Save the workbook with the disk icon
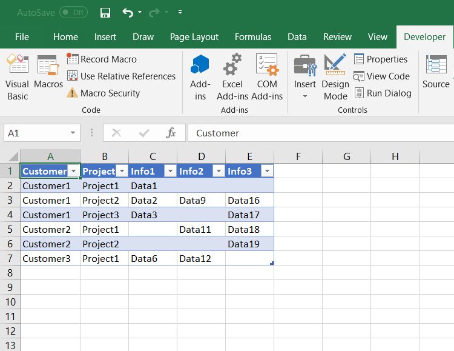 105,13
